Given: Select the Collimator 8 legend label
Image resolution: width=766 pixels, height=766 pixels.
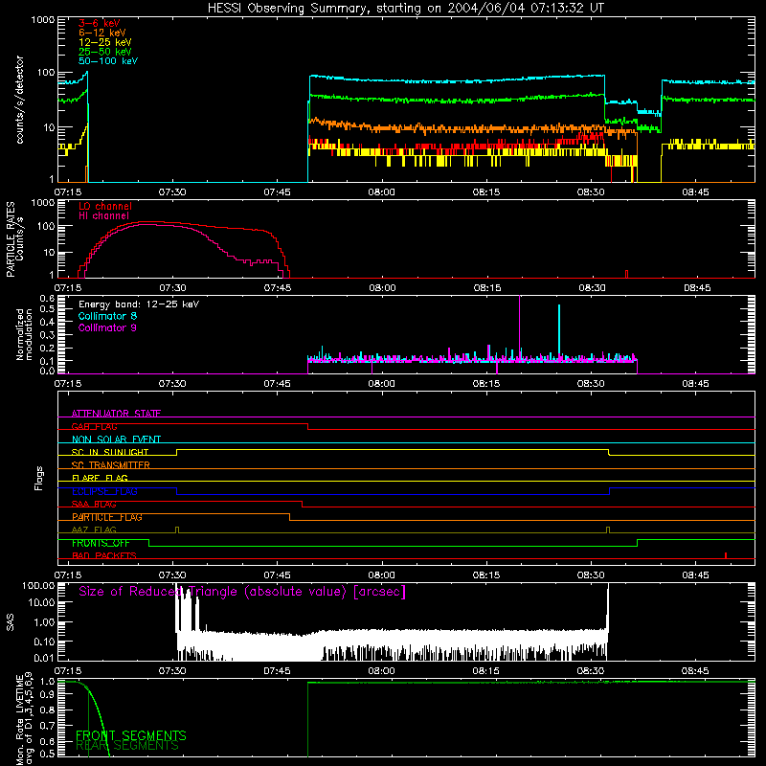Looking at the screenshot, I should click(107, 316).
